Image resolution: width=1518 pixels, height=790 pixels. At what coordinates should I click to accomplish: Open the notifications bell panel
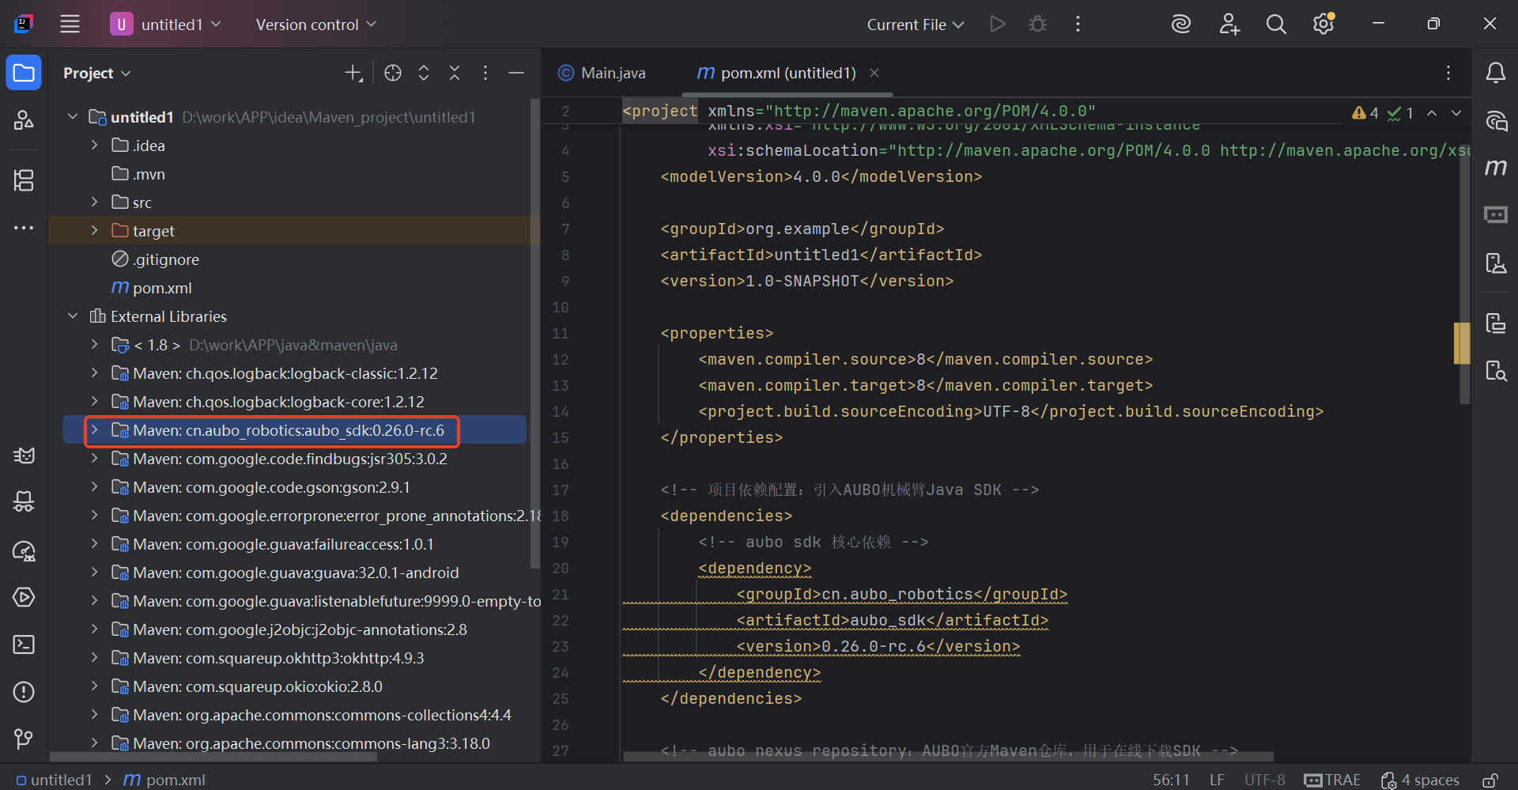[1496, 72]
